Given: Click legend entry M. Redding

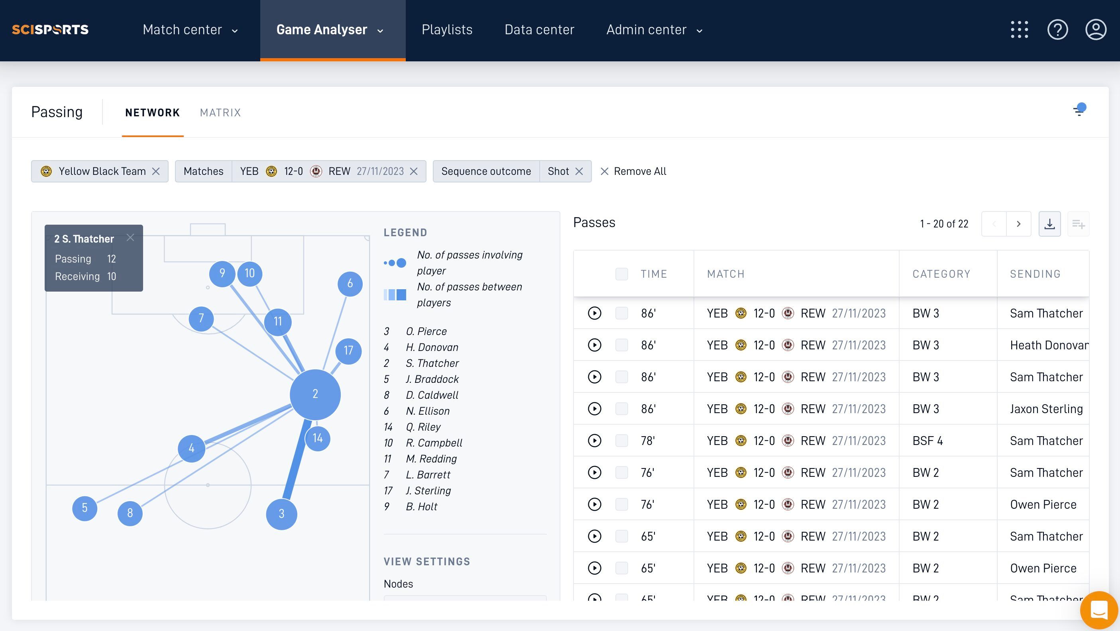Looking at the screenshot, I should [420, 459].
